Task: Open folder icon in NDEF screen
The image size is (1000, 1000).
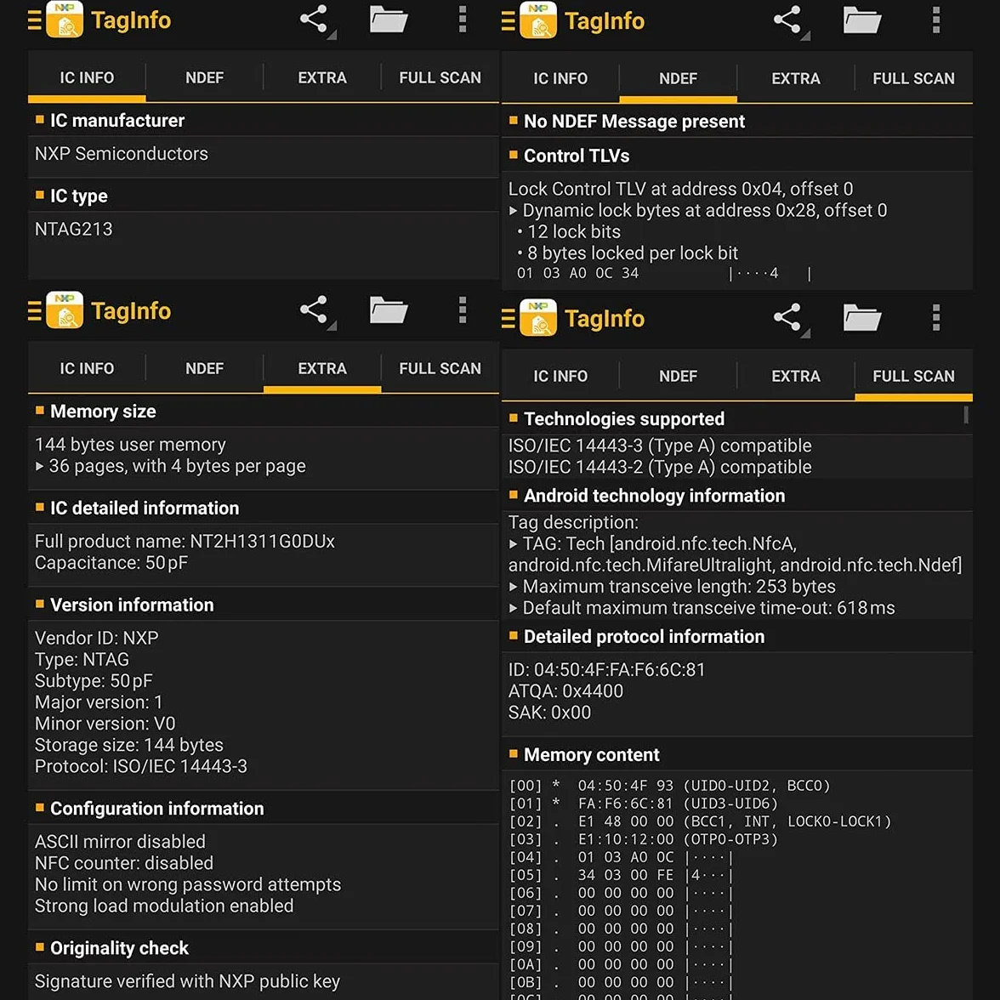Action: (x=862, y=20)
